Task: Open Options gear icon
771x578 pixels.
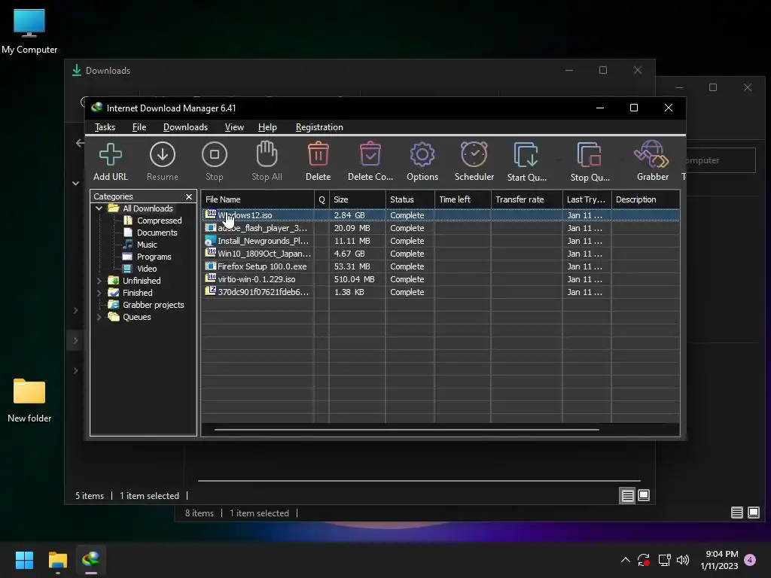Action: [422, 154]
